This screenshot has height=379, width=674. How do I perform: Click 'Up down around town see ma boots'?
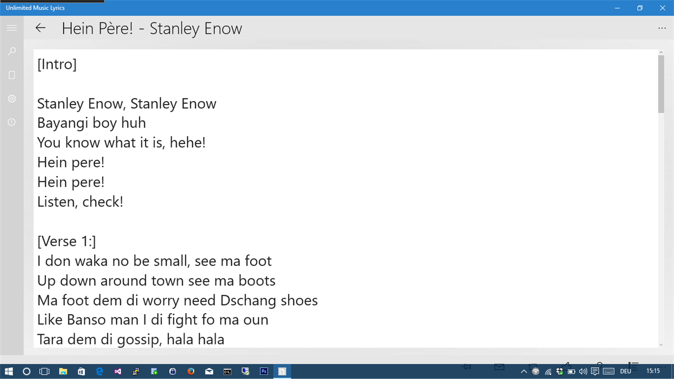[x=156, y=281]
